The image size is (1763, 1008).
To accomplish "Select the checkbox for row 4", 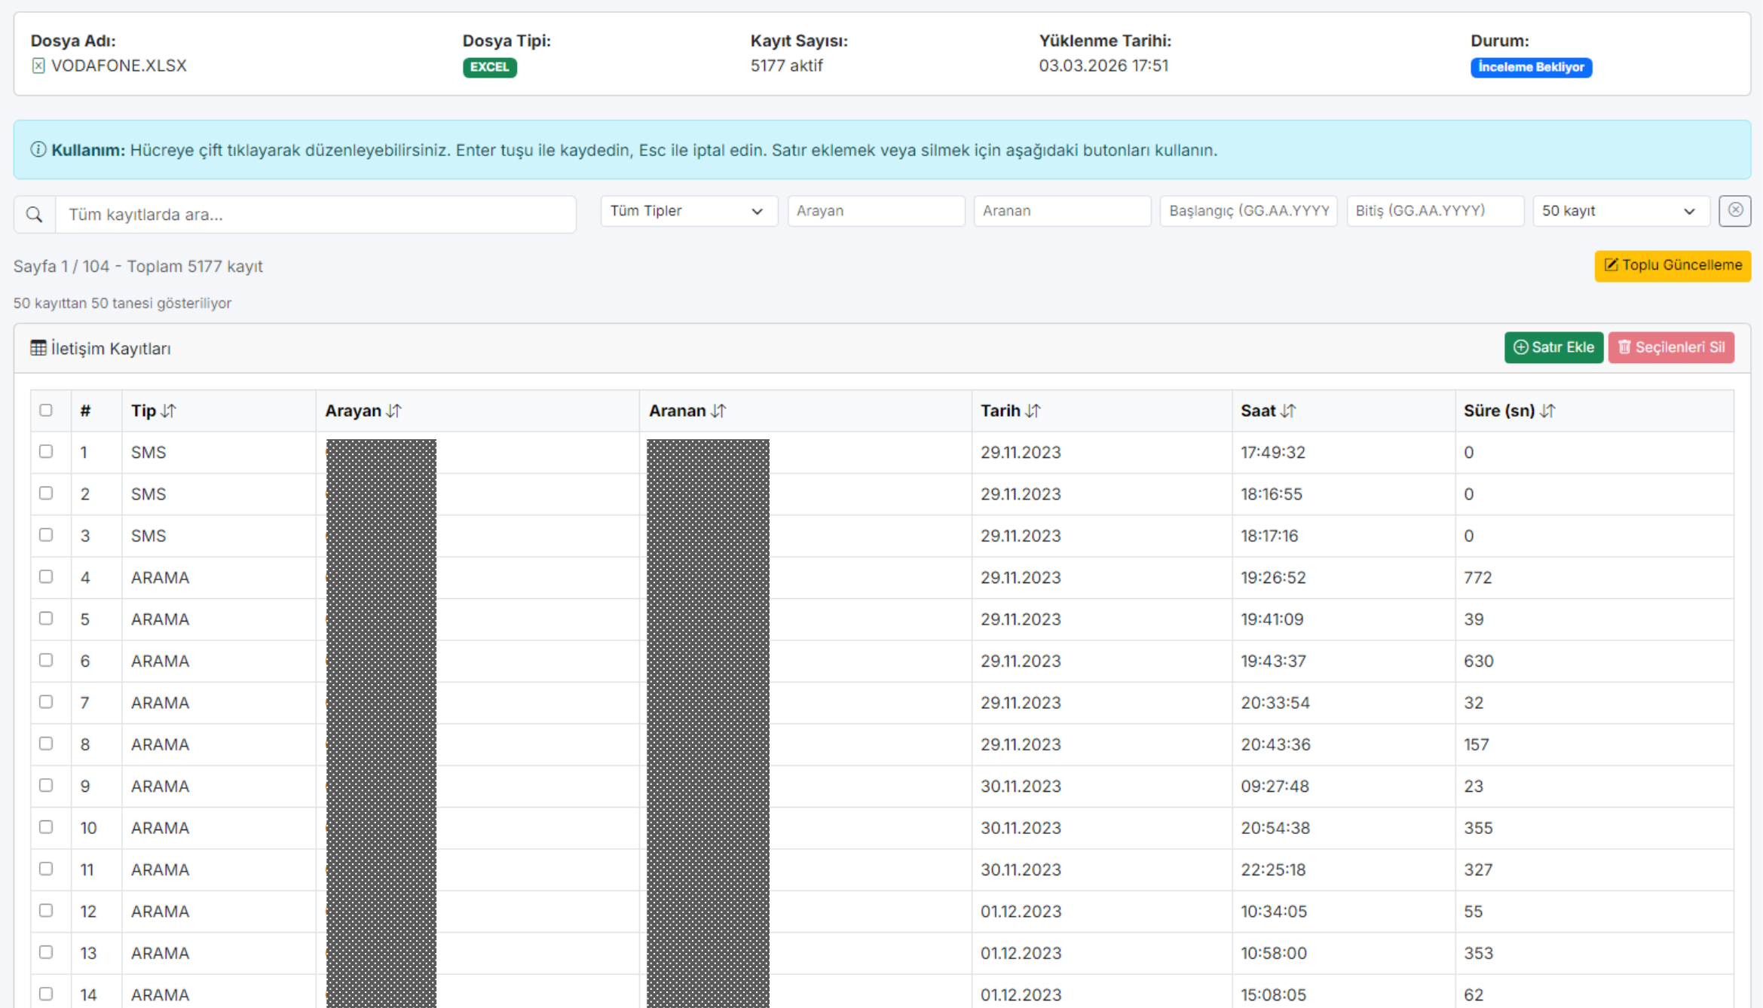I will (46, 576).
